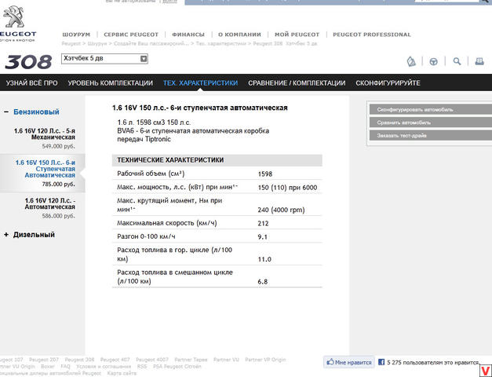
Task: Click the Peugeot 308 footer link
Action: [79, 360]
